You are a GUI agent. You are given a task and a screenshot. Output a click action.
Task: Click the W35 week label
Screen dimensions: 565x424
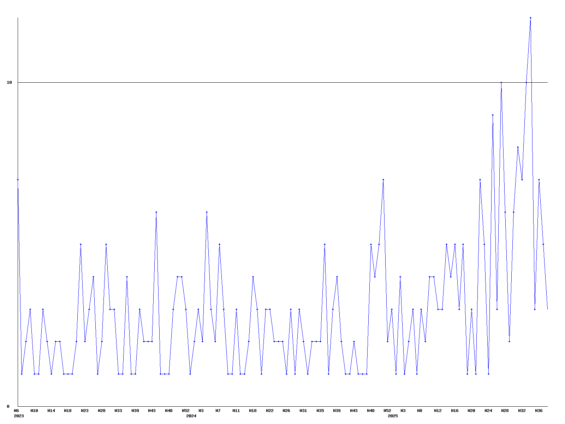point(320,411)
